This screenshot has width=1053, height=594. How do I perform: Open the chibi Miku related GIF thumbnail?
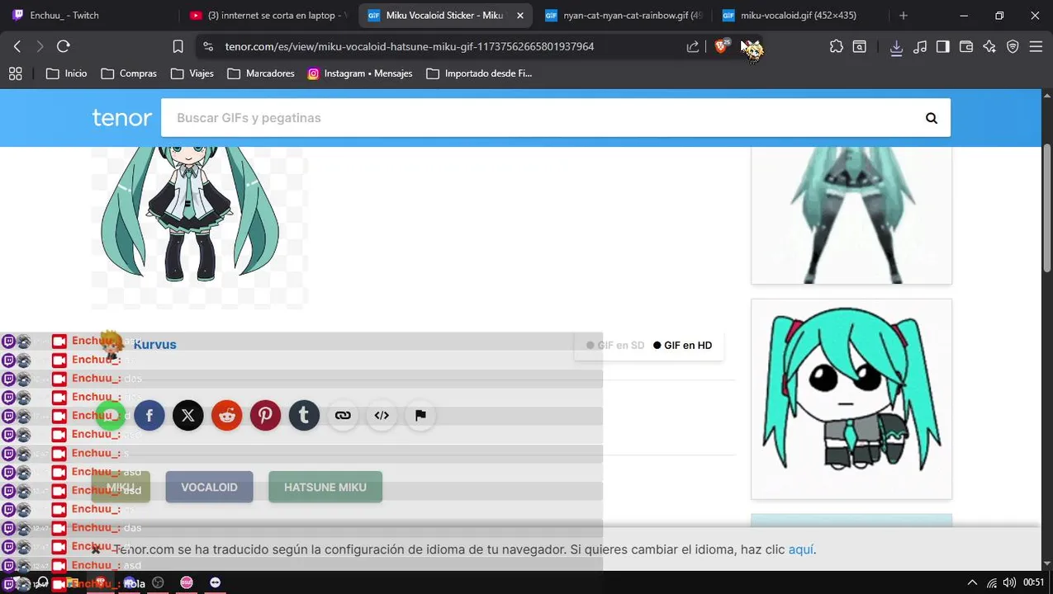(x=851, y=399)
